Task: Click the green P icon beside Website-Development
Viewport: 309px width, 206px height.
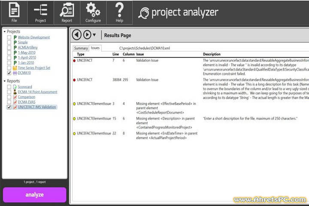Action: [15, 37]
